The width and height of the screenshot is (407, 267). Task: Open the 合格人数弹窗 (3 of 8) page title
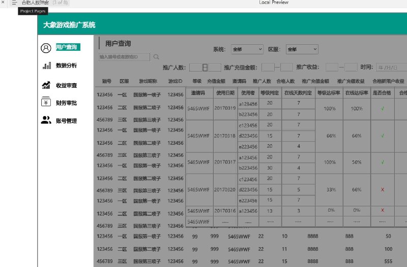(x=45, y=3)
